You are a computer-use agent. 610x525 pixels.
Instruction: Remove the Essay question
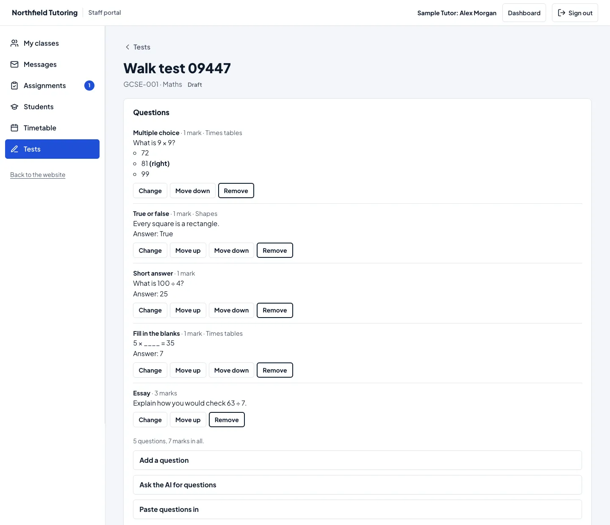tap(227, 420)
